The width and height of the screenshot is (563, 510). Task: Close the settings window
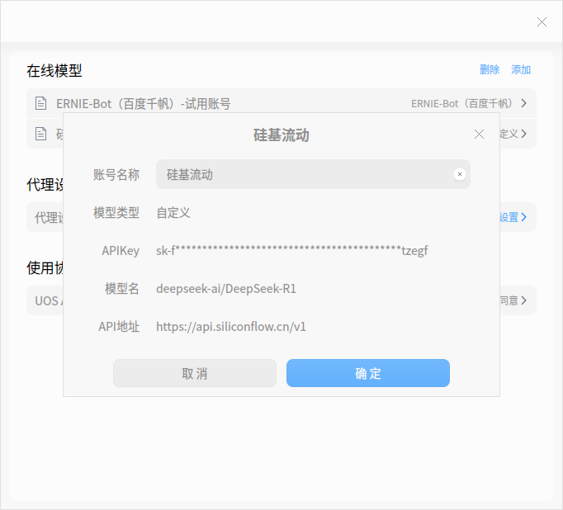coord(542,22)
